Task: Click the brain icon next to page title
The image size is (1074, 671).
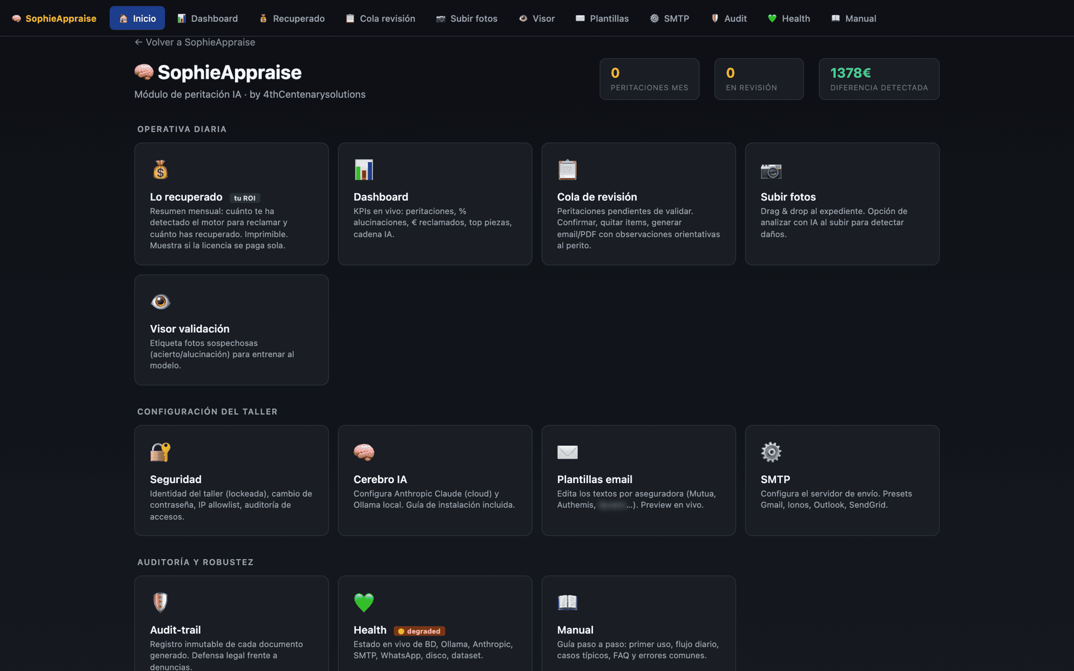Action: [144, 72]
